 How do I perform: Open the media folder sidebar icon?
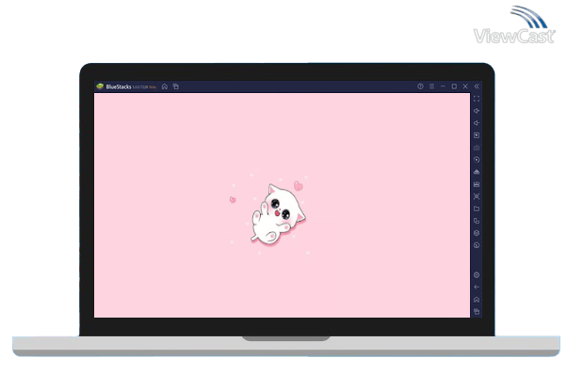point(477,209)
